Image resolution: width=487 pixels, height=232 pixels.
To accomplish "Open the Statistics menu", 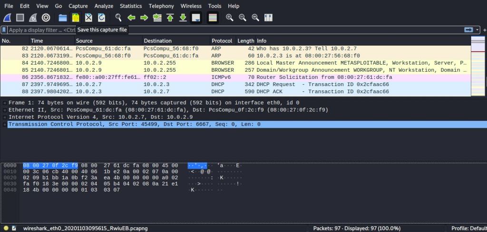I will click(130, 6).
